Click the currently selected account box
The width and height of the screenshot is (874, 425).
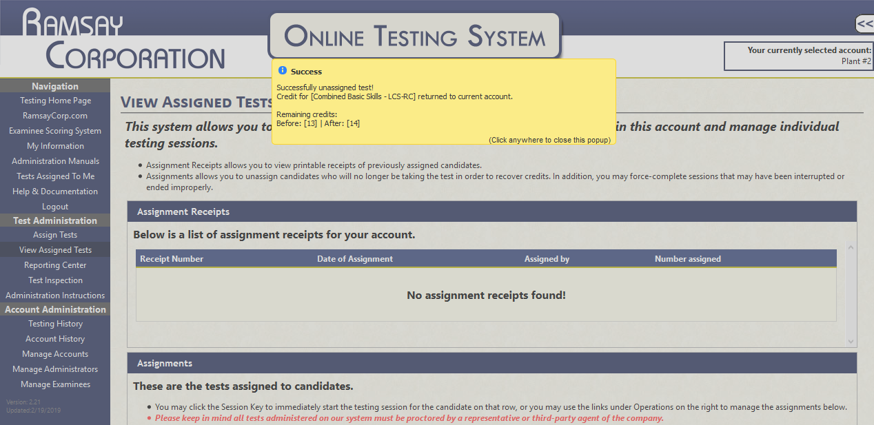(x=798, y=56)
